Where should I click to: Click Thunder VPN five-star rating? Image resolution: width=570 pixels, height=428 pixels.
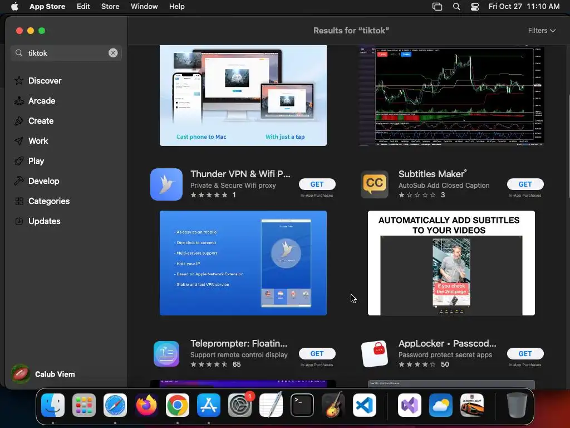tap(209, 195)
